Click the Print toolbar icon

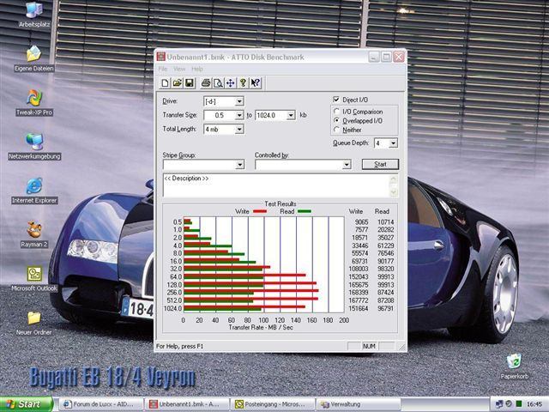[x=206, y=83]
